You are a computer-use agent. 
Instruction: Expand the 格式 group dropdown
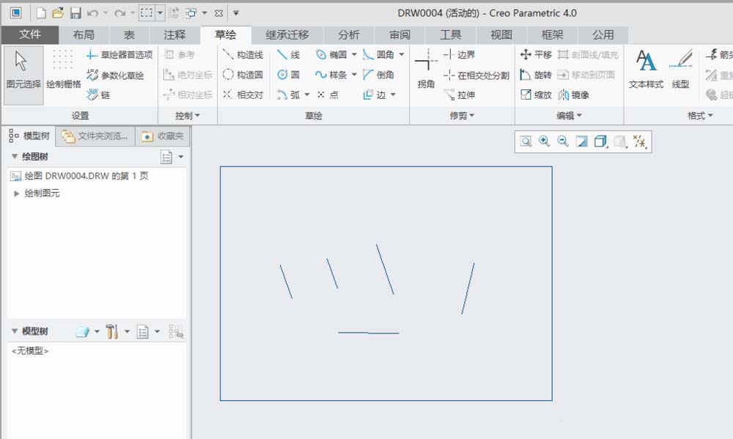tap(700, 116)
